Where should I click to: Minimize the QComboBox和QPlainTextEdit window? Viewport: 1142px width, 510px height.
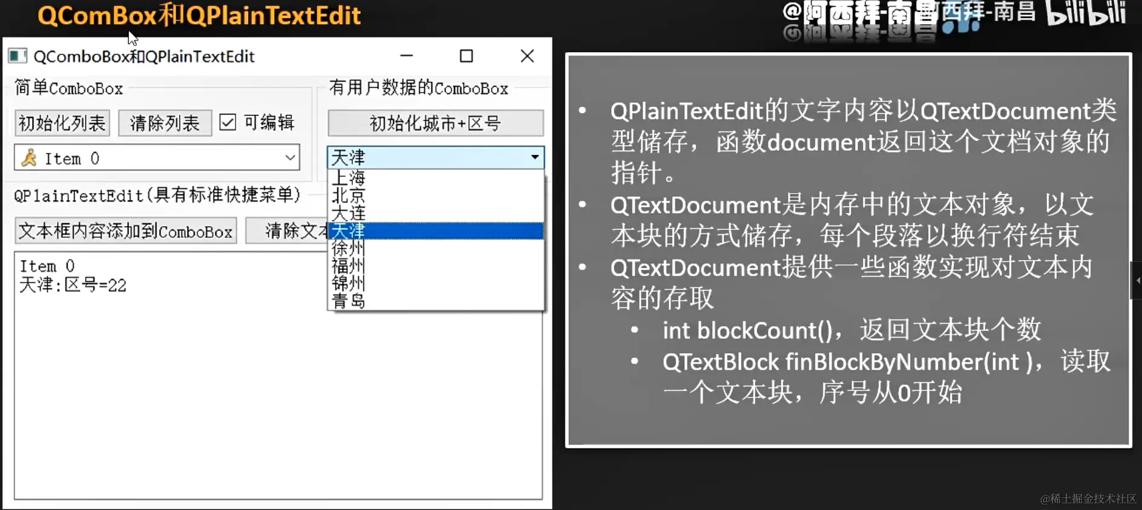407,56
